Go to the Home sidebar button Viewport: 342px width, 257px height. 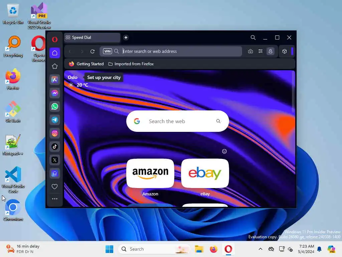54,53
